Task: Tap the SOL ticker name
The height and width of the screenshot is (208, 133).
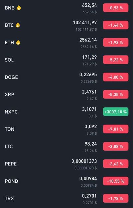Action: [9, 60]
